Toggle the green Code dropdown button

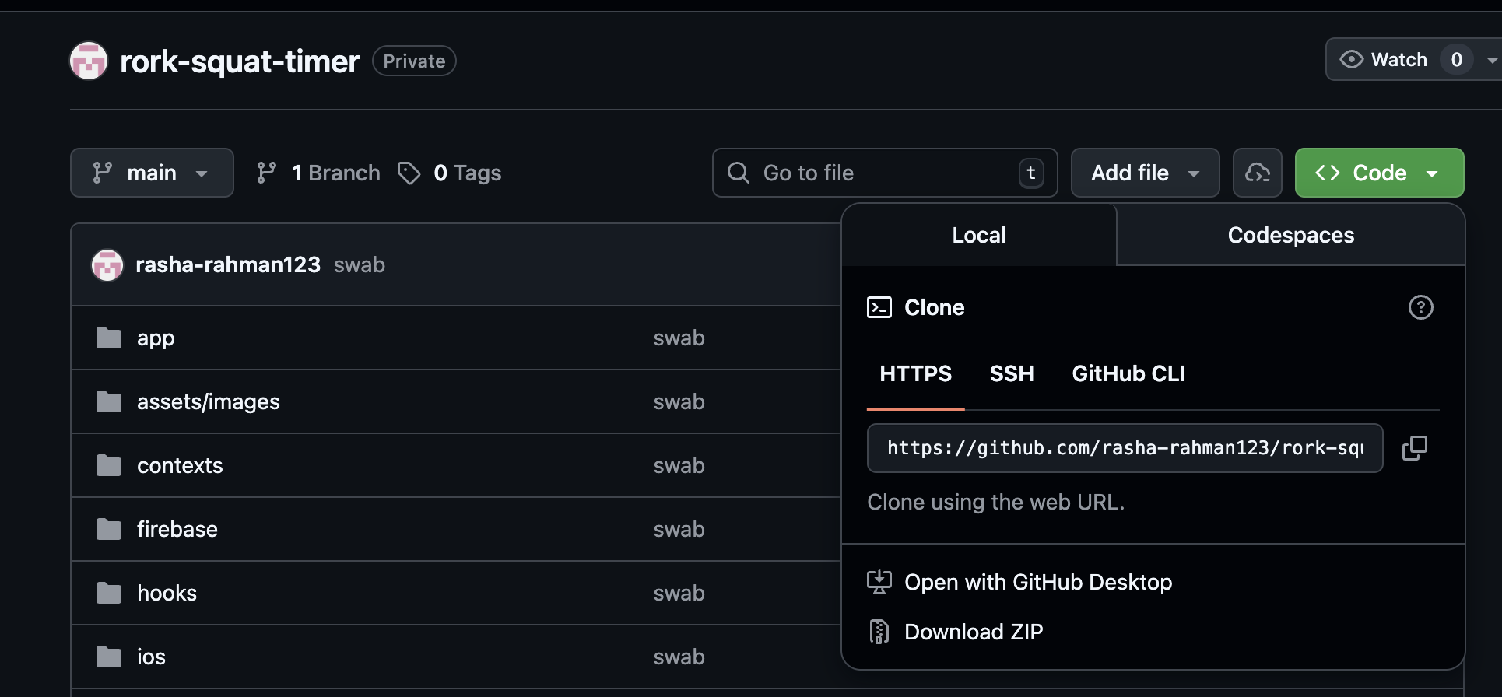point(1379,173)
